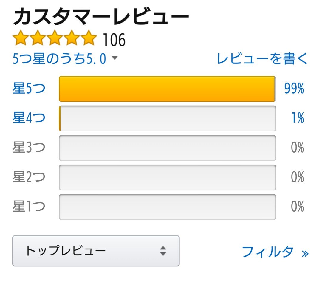The image size is (322, 290).
Task: Click the up-down arrows in トップレビュー selector
Action: (163, 251)
